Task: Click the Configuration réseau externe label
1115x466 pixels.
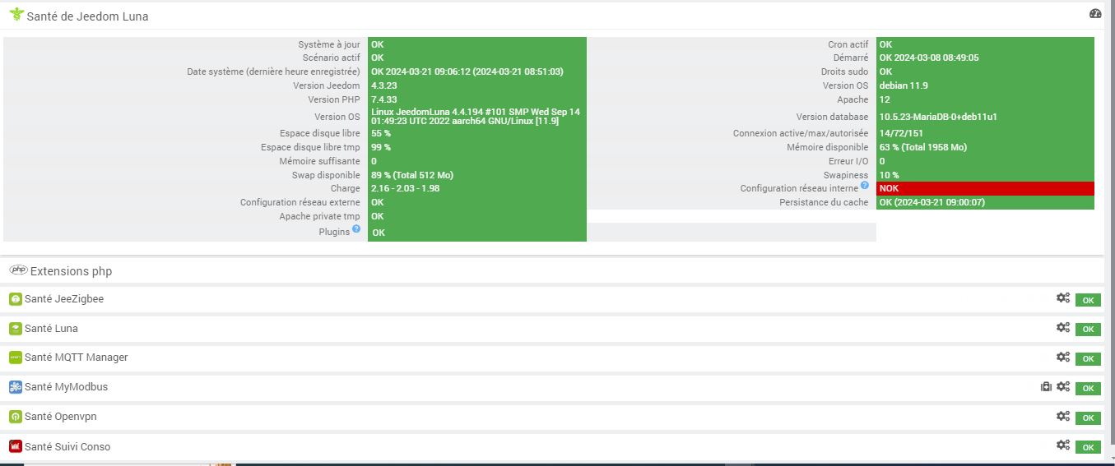Action: click(300, 202)
